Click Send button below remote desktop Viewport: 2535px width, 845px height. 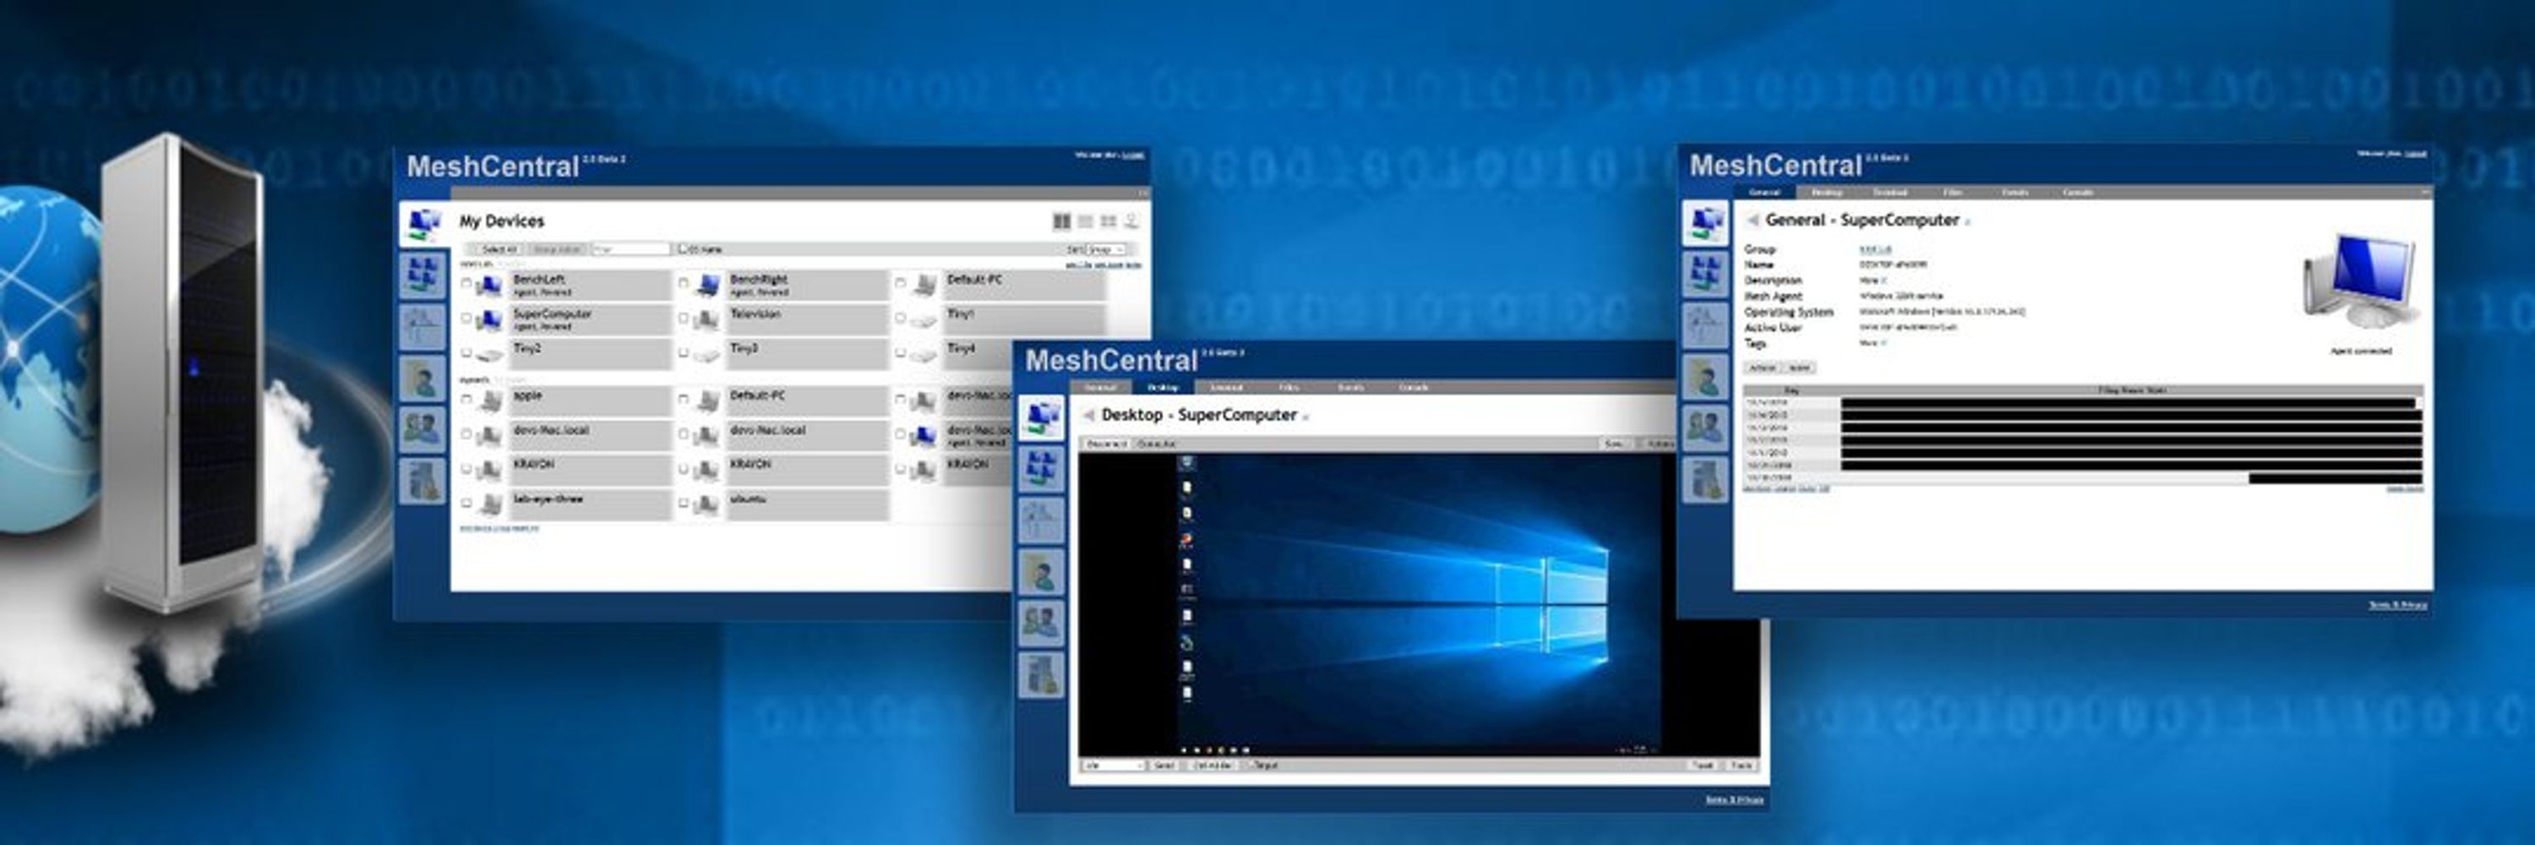[x=1164, y=766]
